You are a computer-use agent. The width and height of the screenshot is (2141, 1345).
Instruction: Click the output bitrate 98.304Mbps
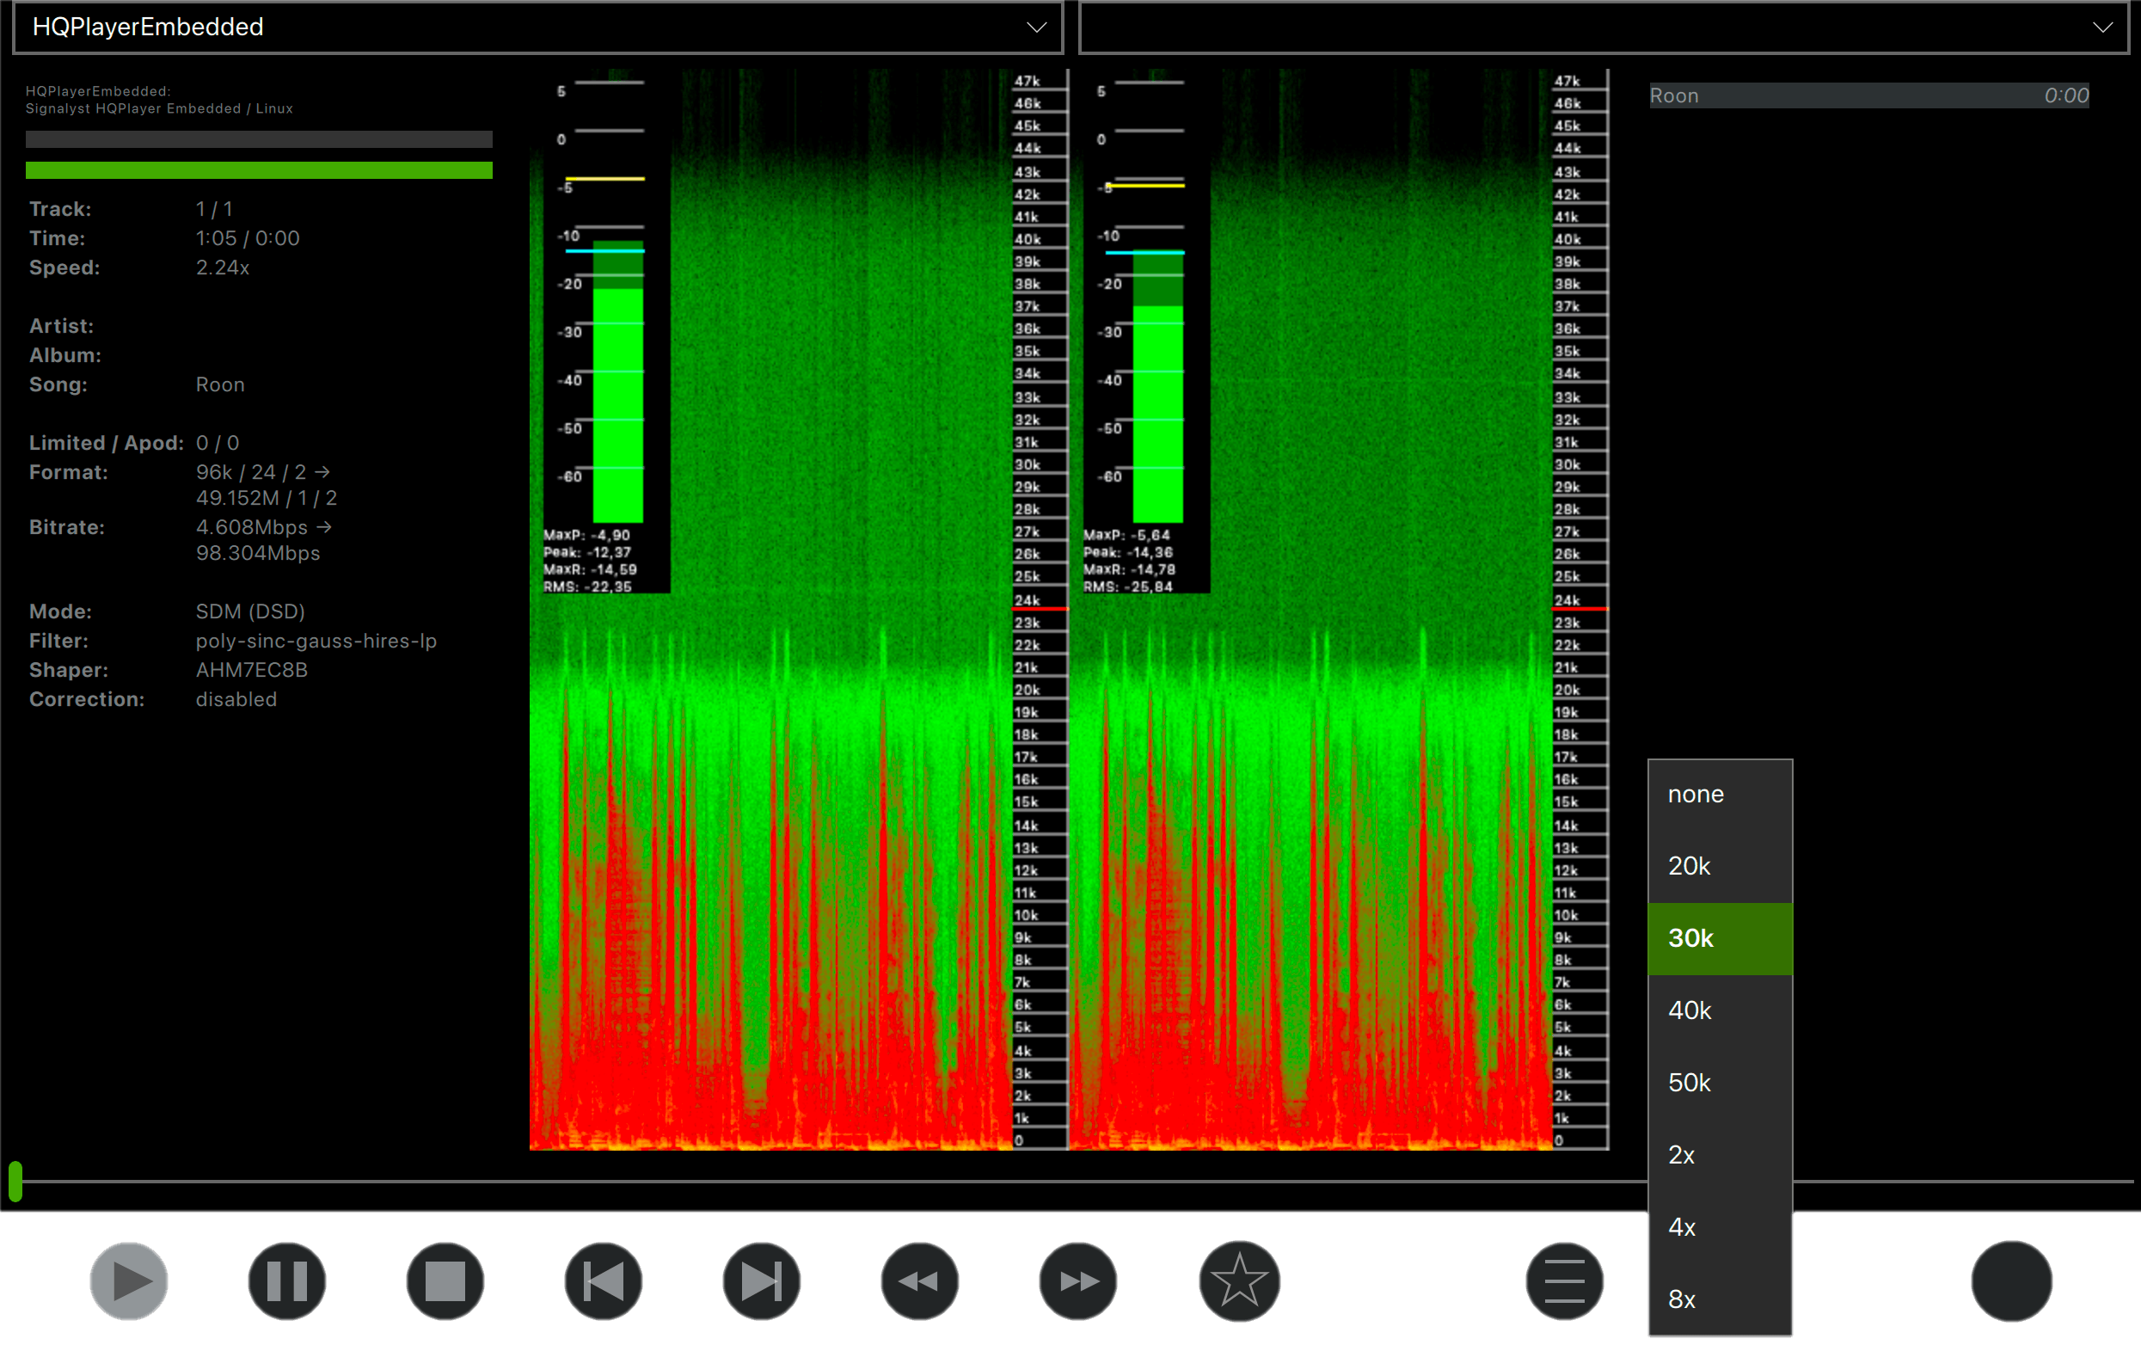[x=258, y=553]
